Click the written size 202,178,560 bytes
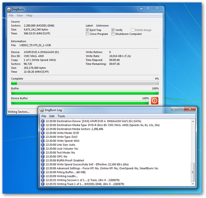 35,68
